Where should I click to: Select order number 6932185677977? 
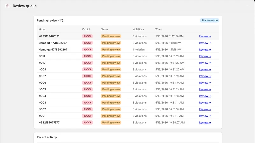coord(49,123)
